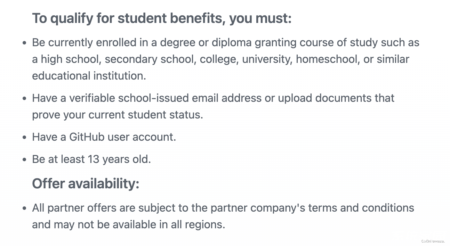The width and height of the screenshot is (450, 246).
Task: Click the bullet before "All partner offers"
Action: 24,208
